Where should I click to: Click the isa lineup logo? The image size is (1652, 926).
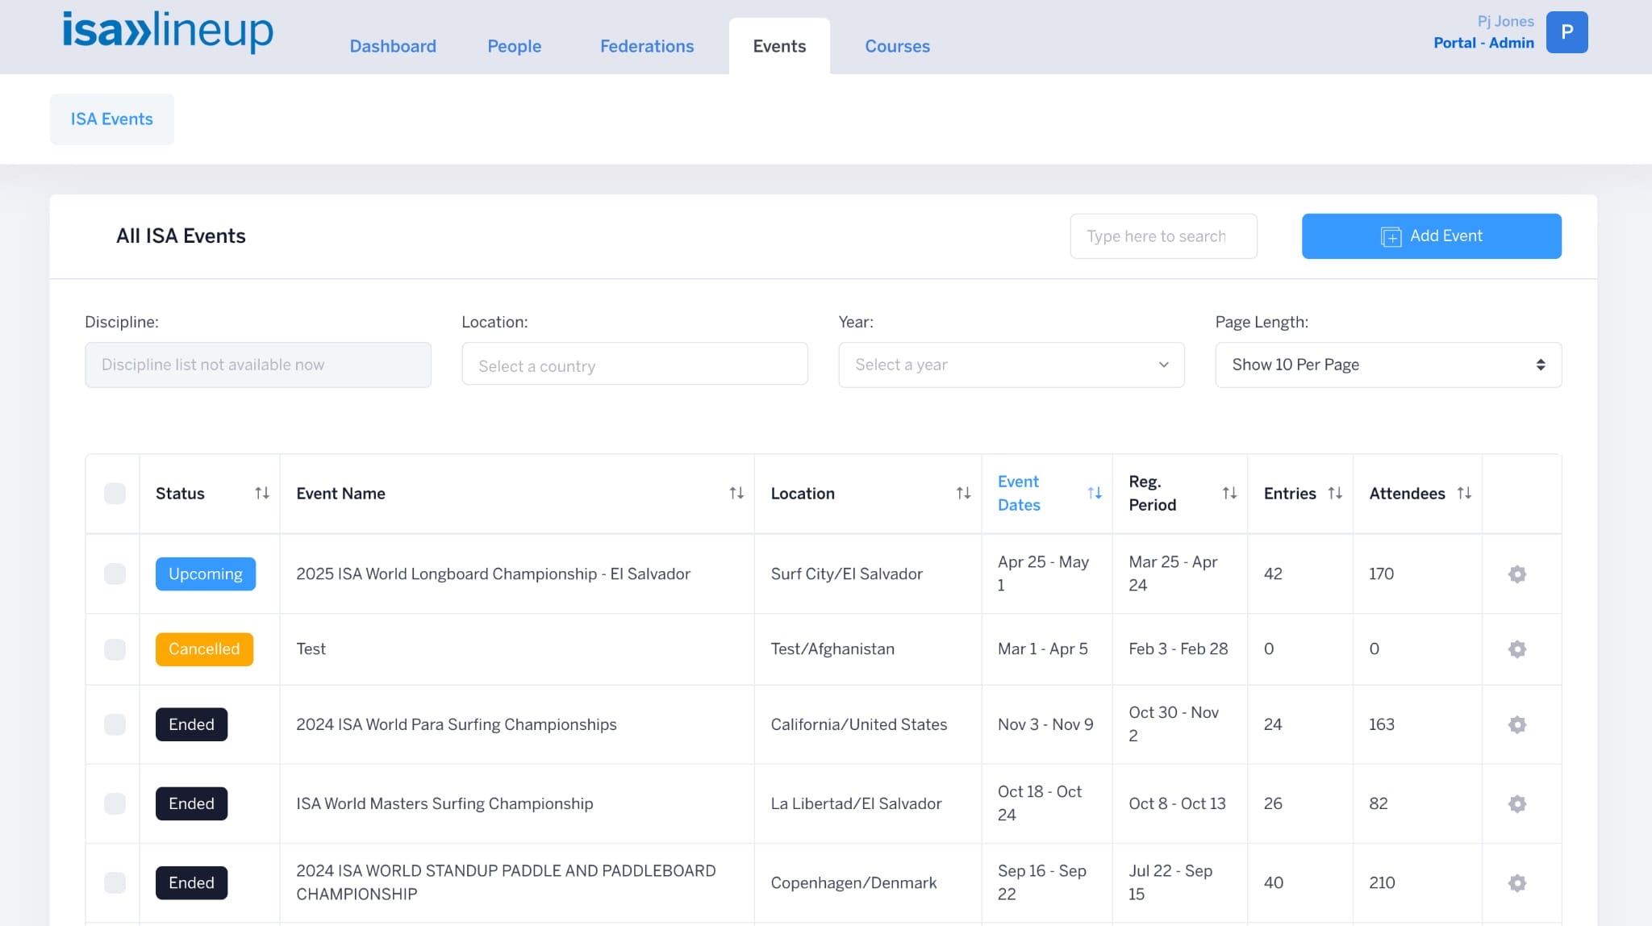pos(168,32)
